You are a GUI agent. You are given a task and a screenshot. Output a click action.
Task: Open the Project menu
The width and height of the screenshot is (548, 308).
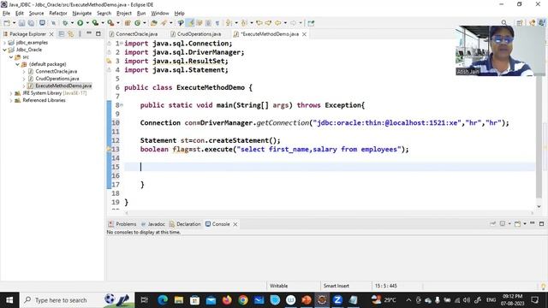pos(123,14)
